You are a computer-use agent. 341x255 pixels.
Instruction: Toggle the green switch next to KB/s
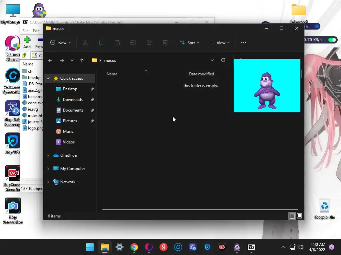pos(332,40)
